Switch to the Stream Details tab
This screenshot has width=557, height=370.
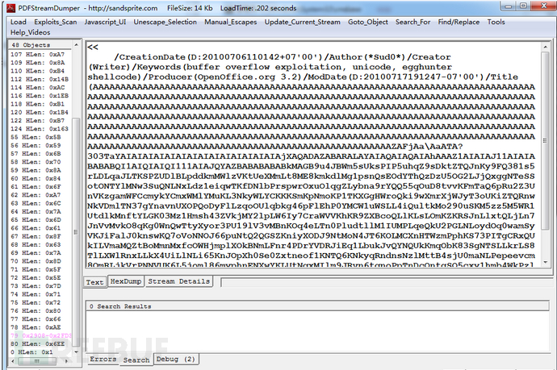[178, 281]
